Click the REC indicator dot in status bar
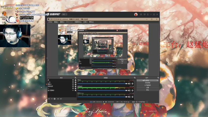 pos(103,102)
